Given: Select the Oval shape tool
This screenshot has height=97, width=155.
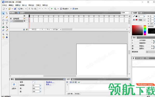Looking at the screenshot, I should pyautogui.click(x=3, y=20).
